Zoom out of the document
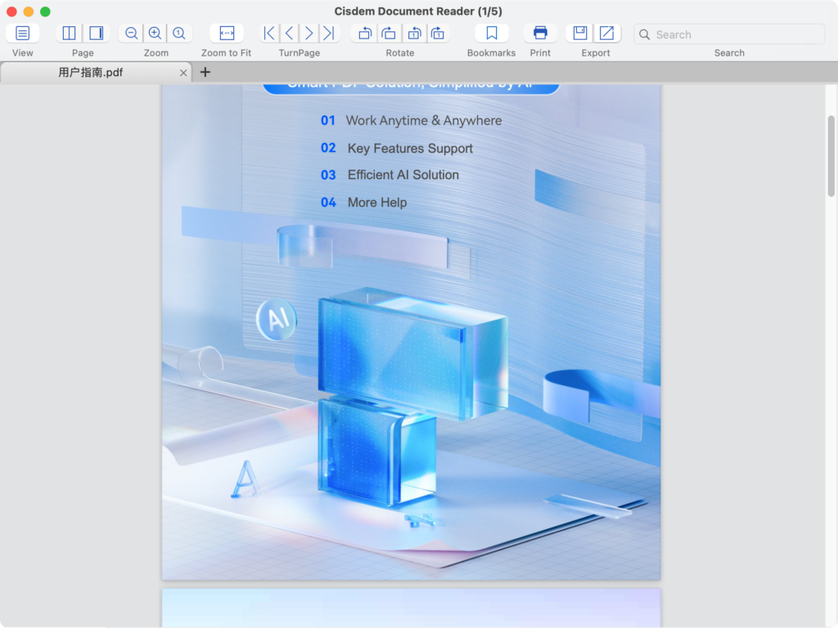Screen dimensions: 838x628 pyautogui.click(x=130, y=33)
